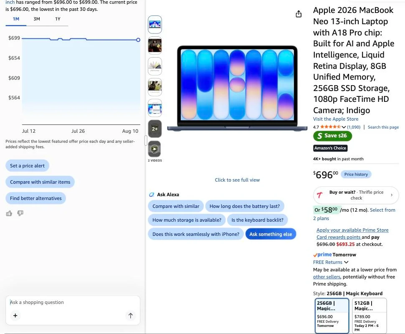Viewport: 405px width, 334px height.
Task: Open the Buy or wait Thrifle chevron
Action: click(392, 195)
